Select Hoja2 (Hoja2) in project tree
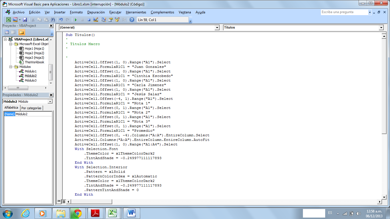The height and width of the screenshot is (219, 390). [x=34, y=53]
